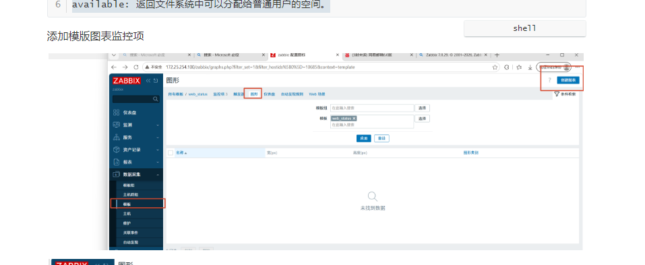Open the browser downloads icon
Image resolution: width=645 pixels, height=265 pixels.
(530, 67)
